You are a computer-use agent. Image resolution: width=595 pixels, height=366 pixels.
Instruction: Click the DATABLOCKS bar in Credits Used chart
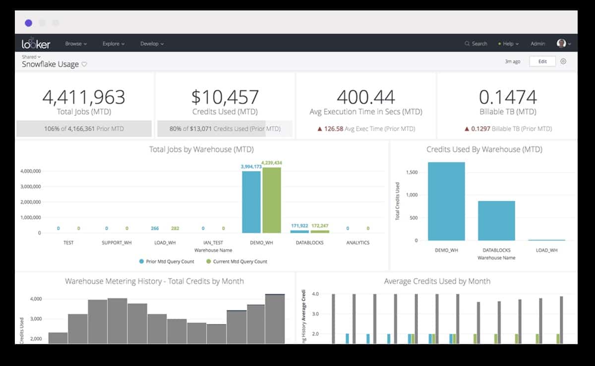[496, 221]
